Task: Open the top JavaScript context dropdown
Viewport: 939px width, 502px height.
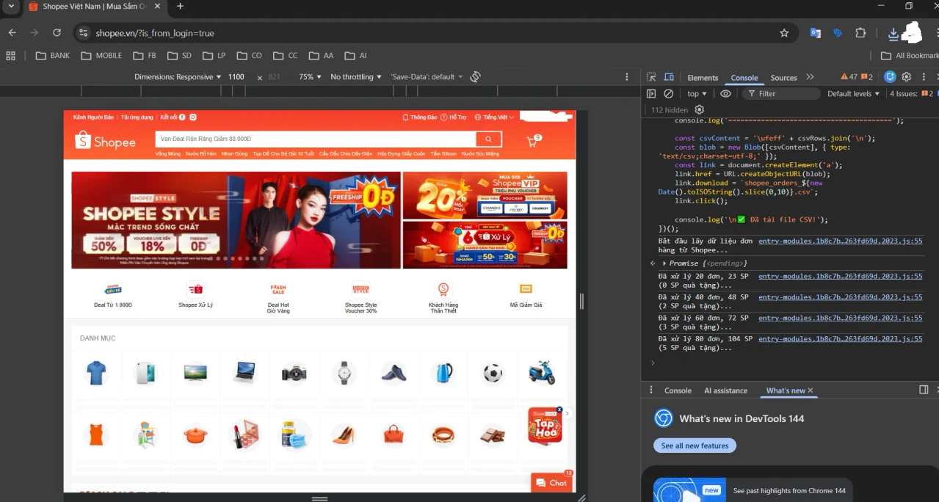Action: click(697, 94)
